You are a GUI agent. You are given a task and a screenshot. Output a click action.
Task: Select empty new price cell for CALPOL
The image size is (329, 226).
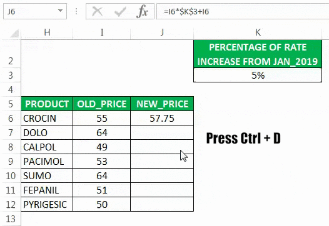click(x=162, y=147)
